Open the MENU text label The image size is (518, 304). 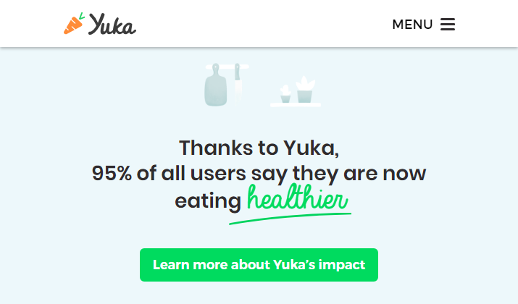[x=412, y=25]
